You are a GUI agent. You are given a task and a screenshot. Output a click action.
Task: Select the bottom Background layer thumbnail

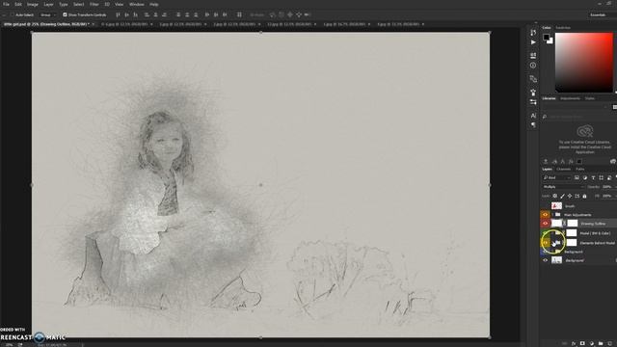pyautogui.click(x=556, y=260)
